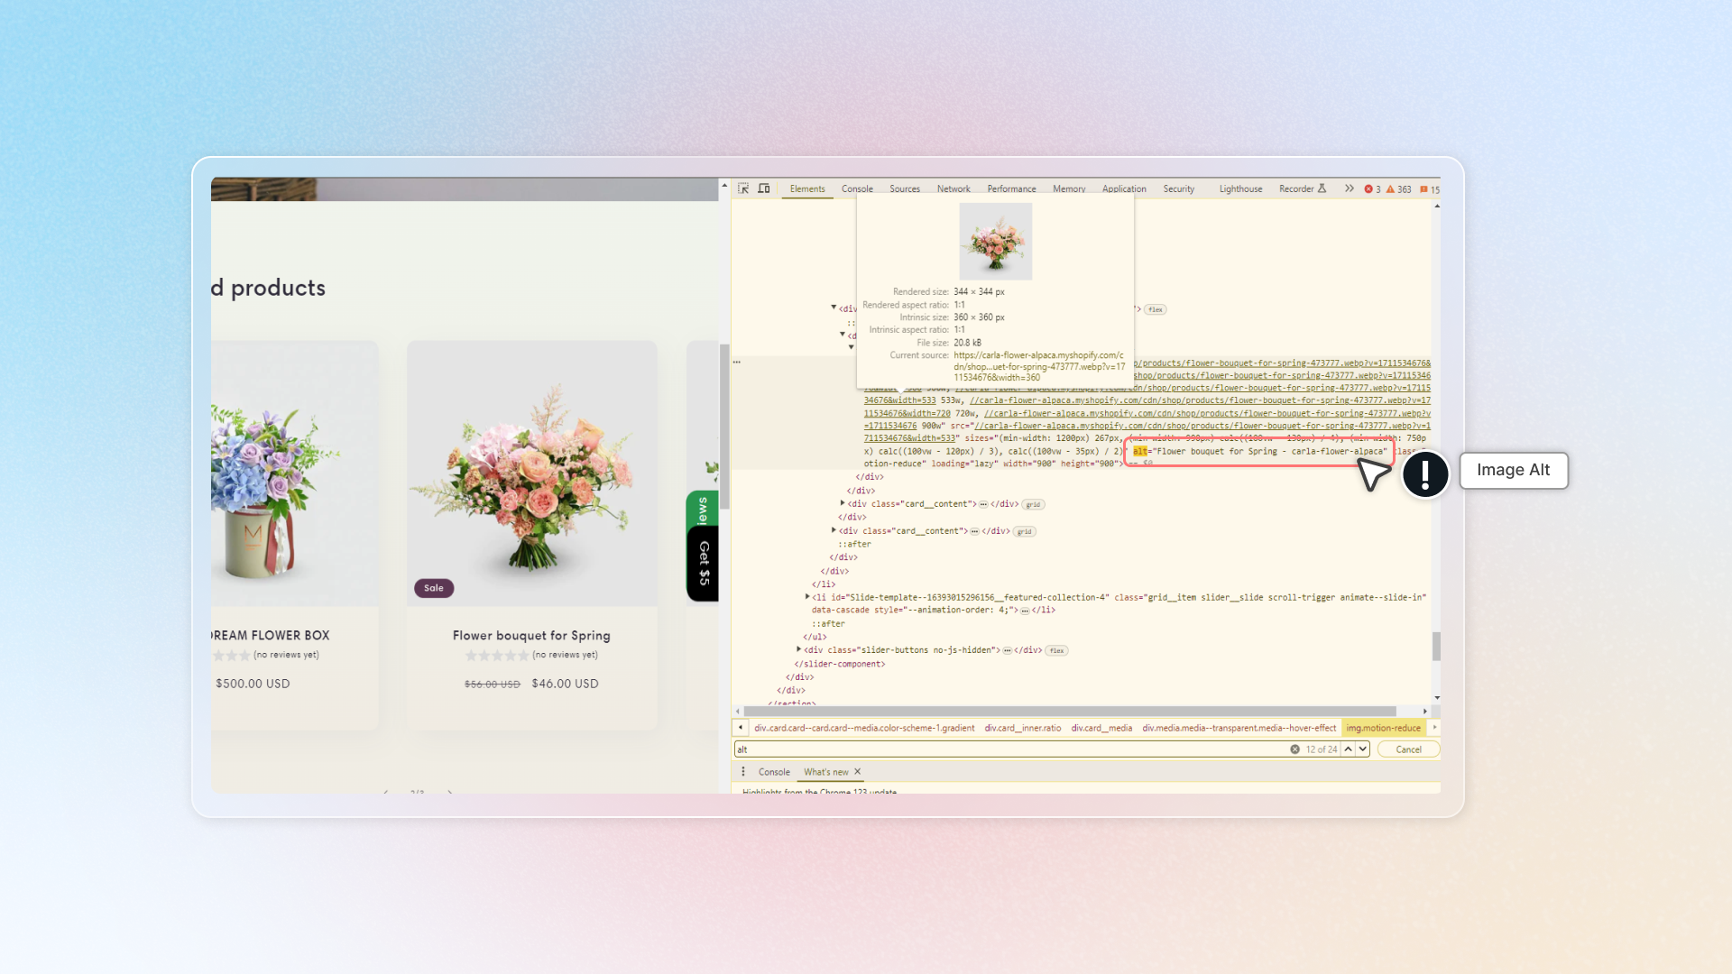Close the What's new tab
The image size is (1732, 974).
click(857, 772)
